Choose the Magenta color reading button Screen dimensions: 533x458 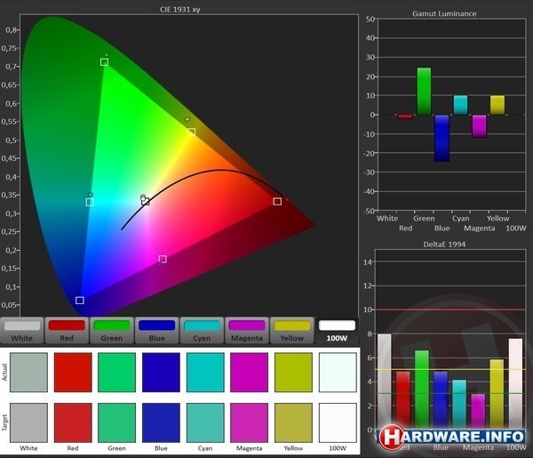tap(246, 330)
